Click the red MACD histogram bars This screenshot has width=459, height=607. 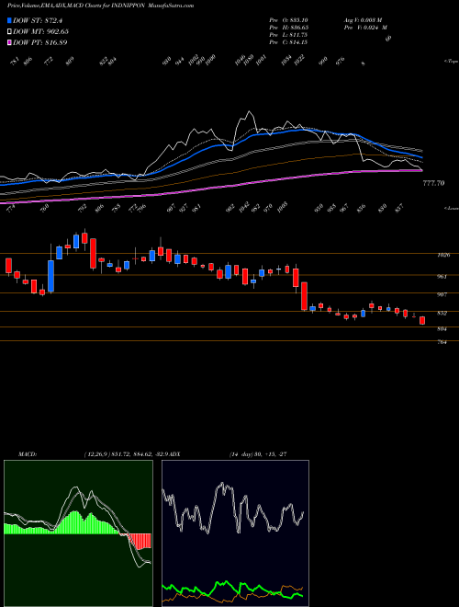140,541
